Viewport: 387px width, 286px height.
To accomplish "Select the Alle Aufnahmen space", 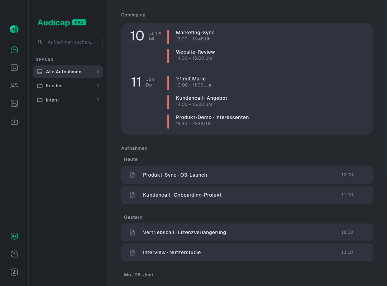I will [68, 72].
